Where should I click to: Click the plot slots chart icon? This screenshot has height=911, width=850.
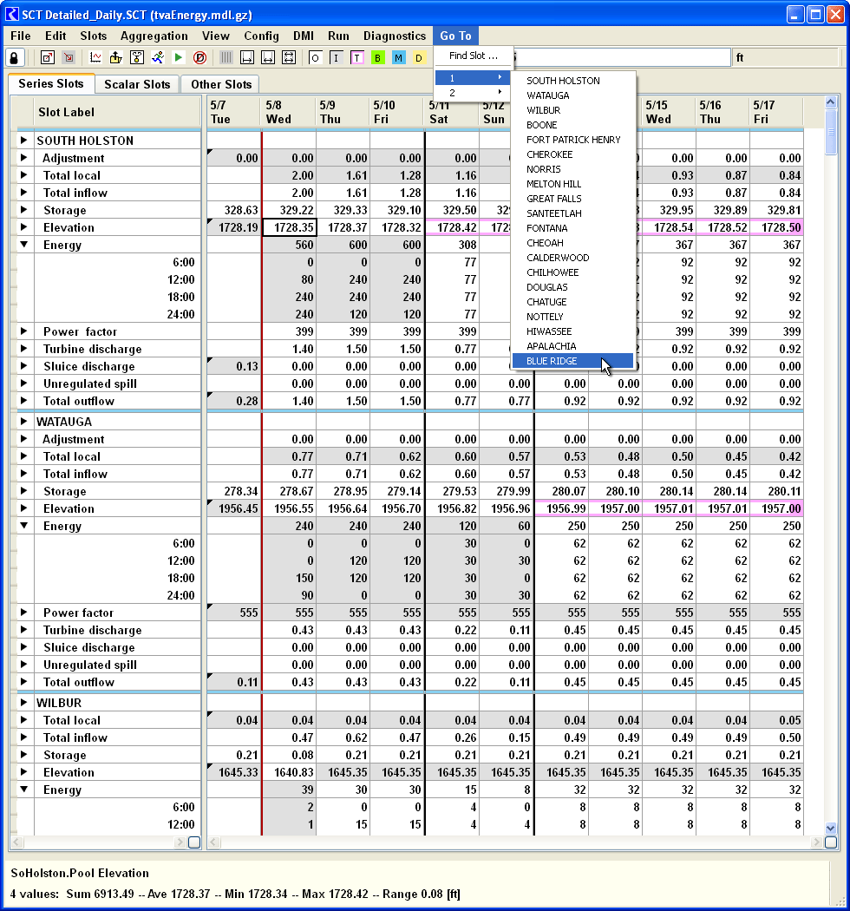pos(95,57)
